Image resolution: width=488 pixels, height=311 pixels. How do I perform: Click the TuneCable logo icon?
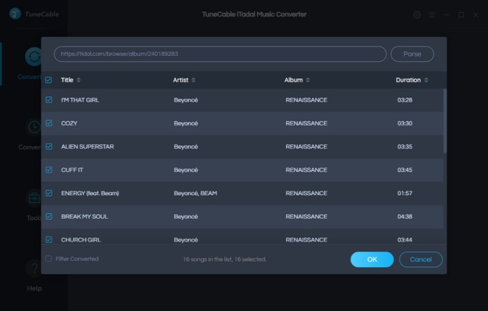15,14
